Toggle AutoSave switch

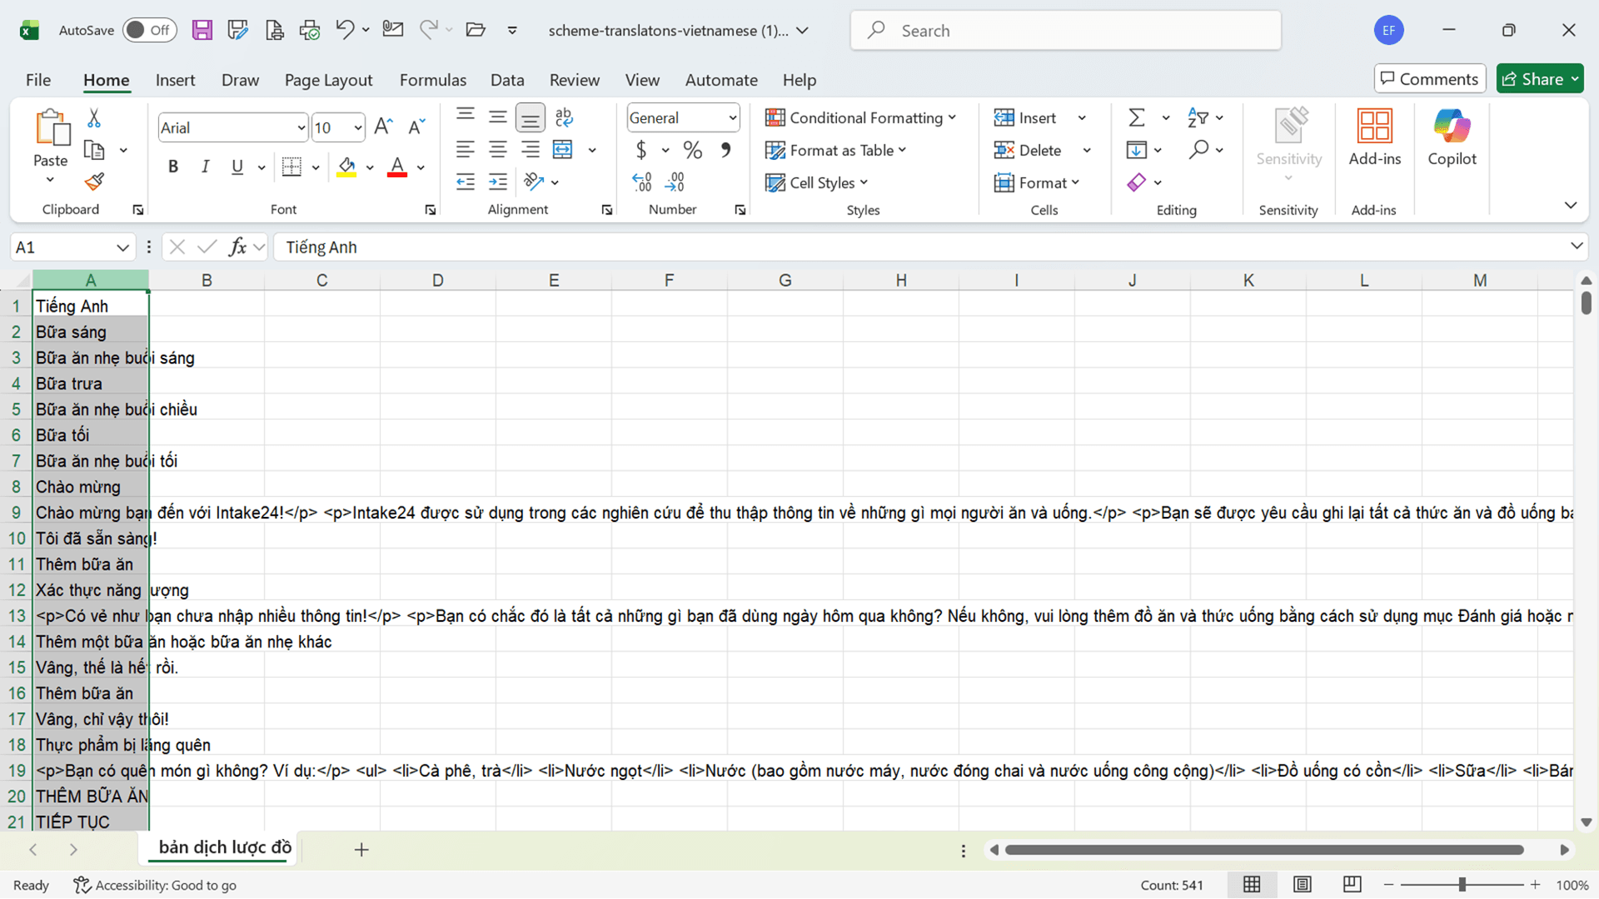[x=150, y=30]
